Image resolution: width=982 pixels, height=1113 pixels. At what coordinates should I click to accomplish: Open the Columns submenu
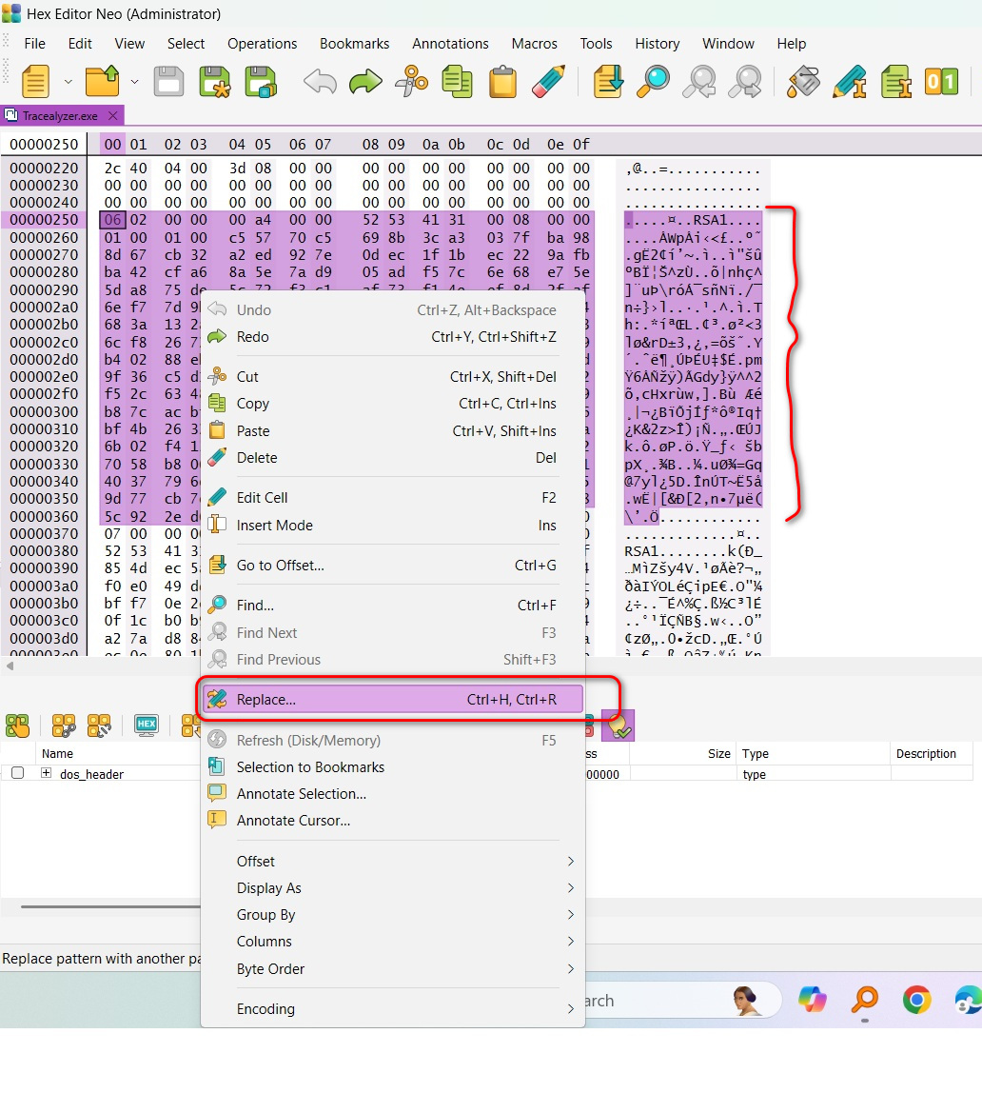[x=393, y=942]
